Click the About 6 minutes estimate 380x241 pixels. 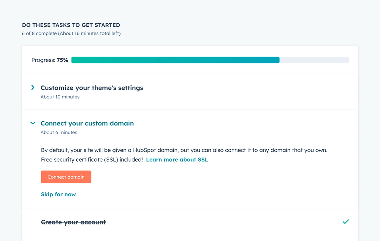59,133
